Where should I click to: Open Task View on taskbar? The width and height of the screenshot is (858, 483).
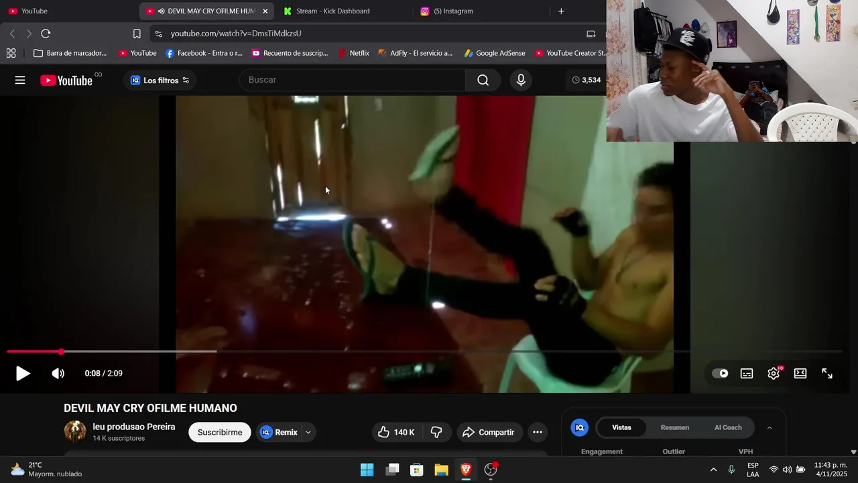[x=392, y=470]
